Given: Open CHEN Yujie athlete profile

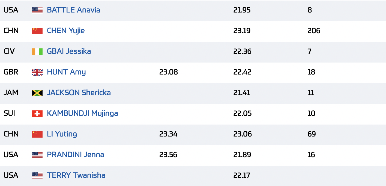Looking at the screenshot, I should tap(66, 31).
